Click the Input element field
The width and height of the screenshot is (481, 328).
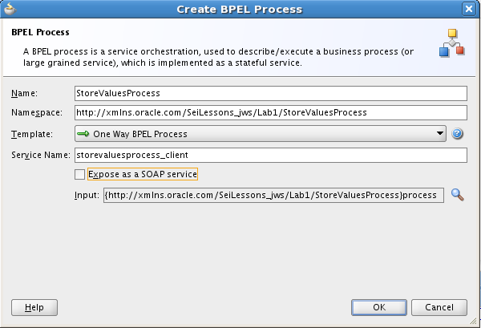273,195
